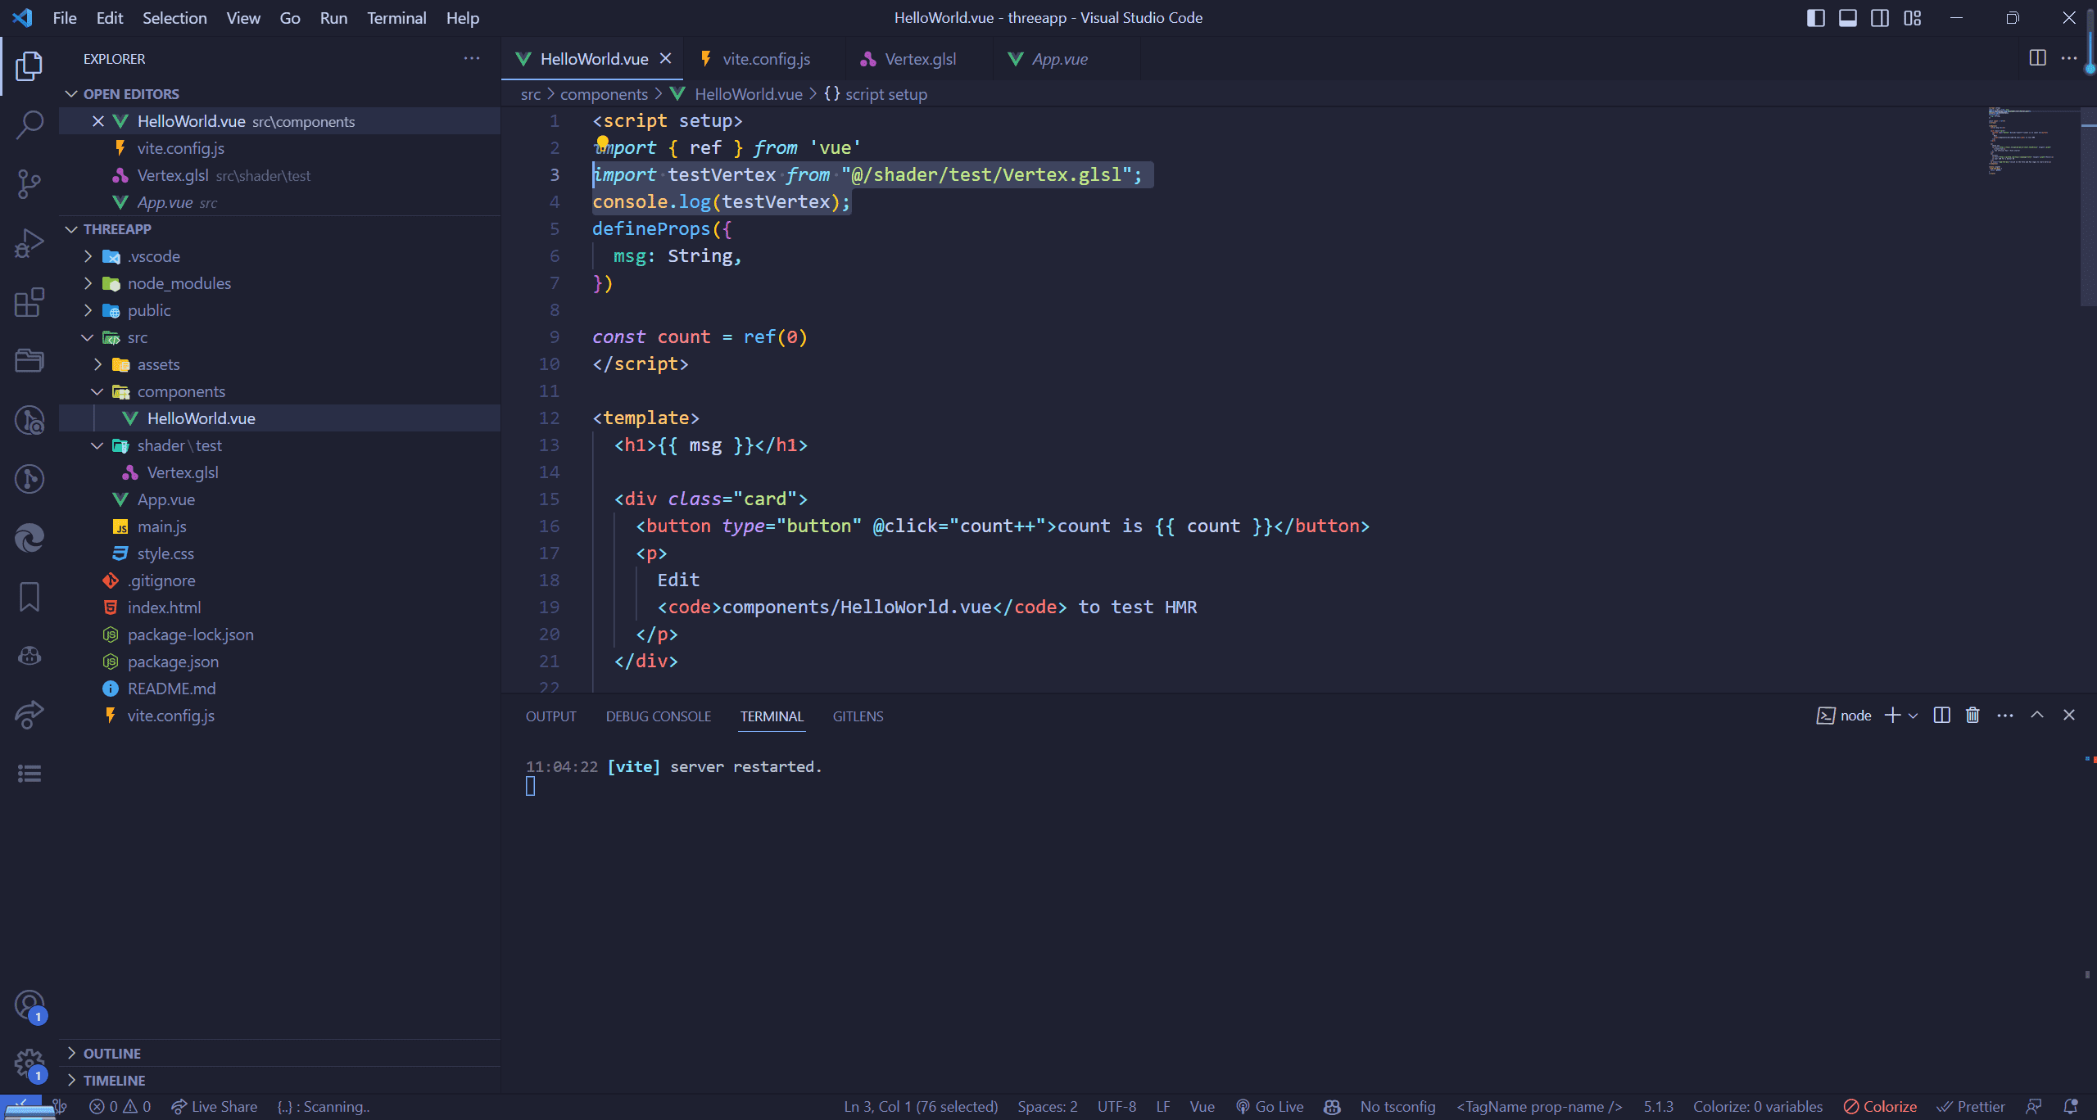Toggle Prettier formatter status
This screenshot has width=2097, height=1120.
(x=1971, y=1107)
